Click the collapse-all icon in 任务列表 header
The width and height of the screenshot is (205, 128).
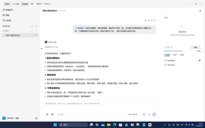pyautogui.click(x=32, y=26)
